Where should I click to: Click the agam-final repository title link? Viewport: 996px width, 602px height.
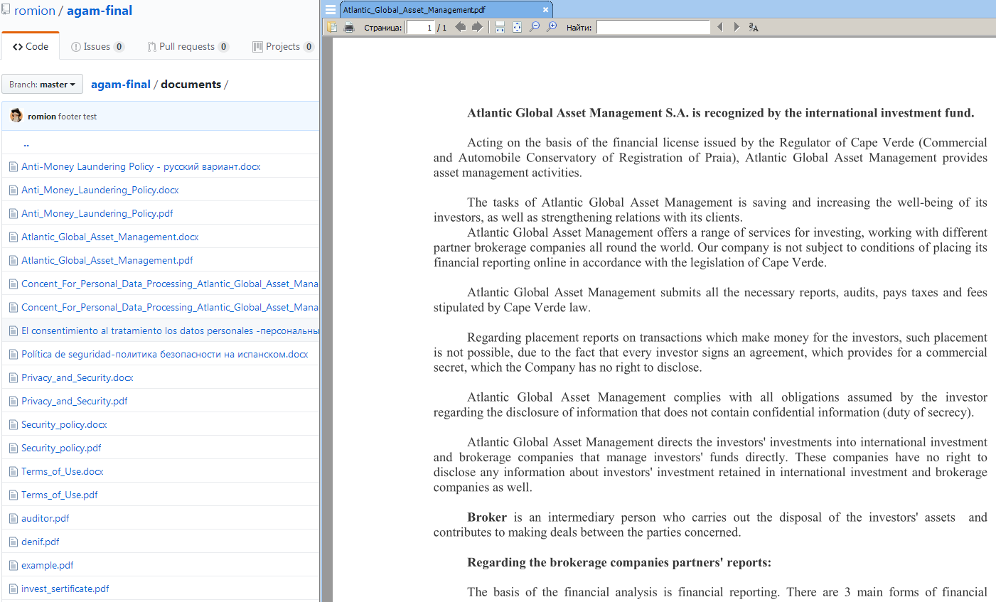click(100, 11)
